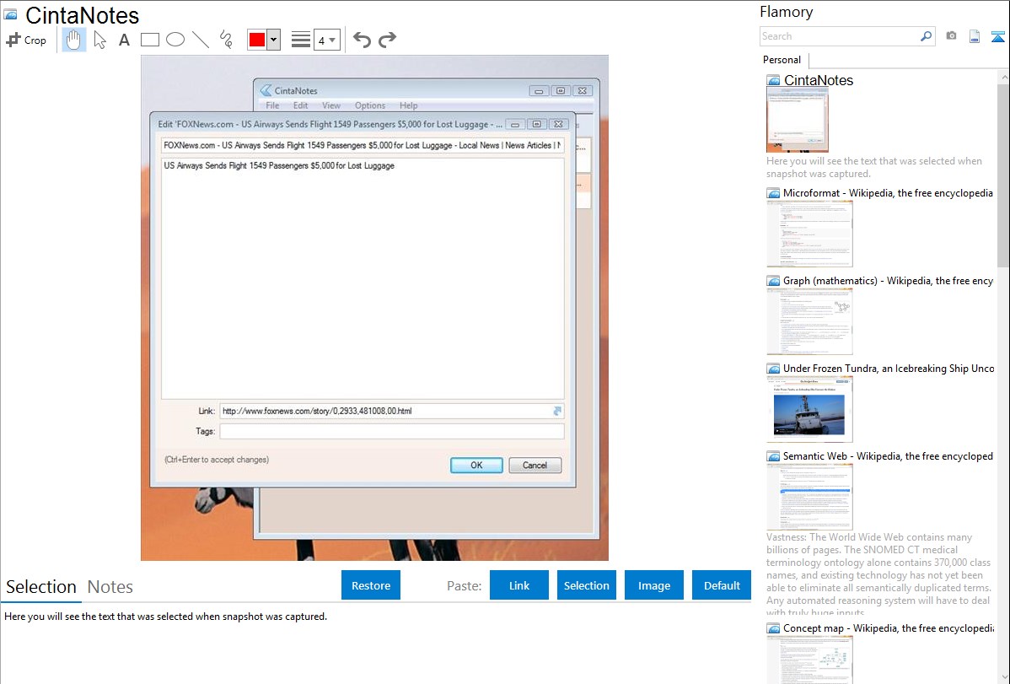Click in the Flamory search field
The width and height of the screenshot is (1010, 684).
tap(839, 36)
